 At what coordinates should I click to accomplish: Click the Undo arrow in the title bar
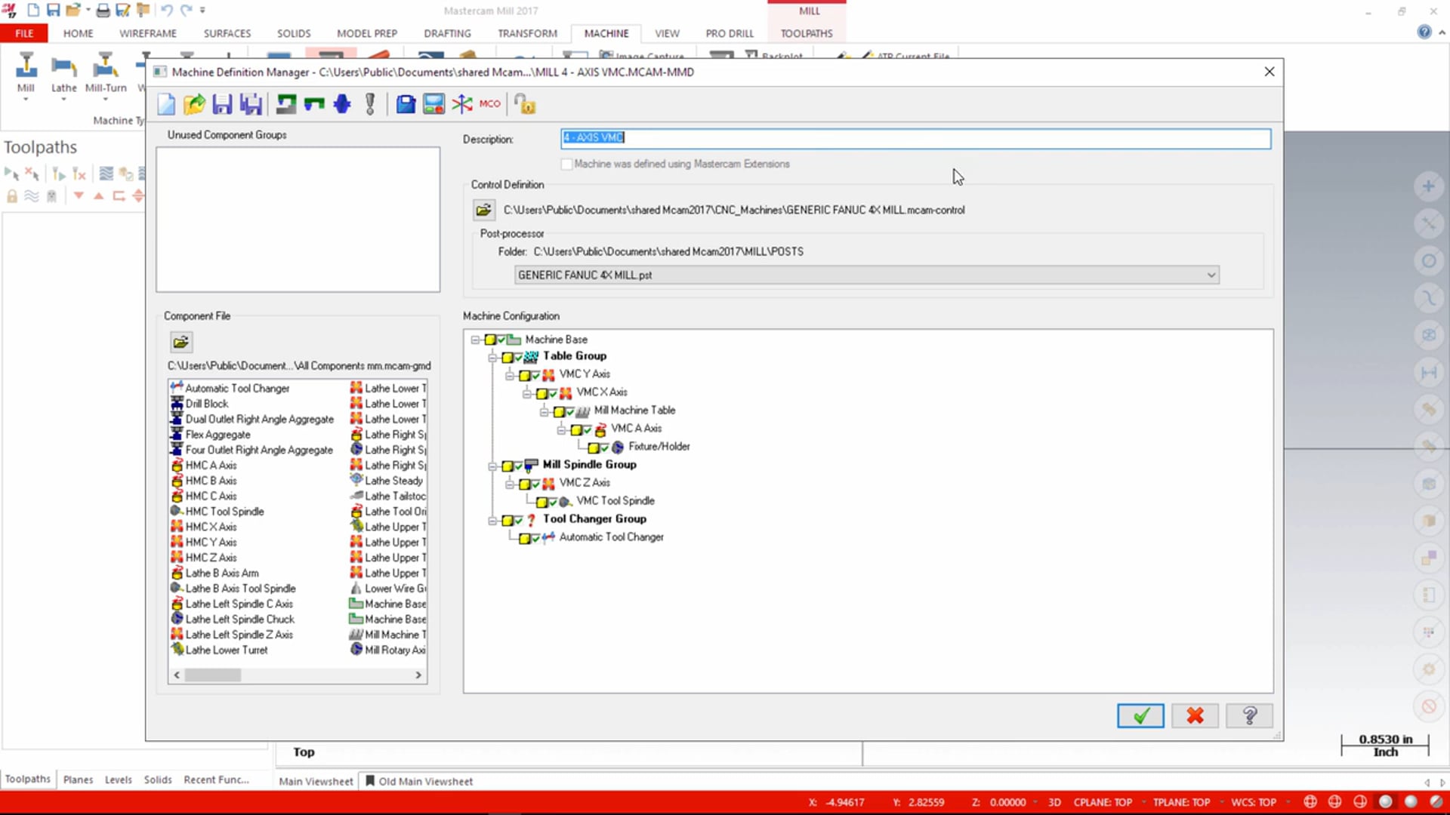167,11
